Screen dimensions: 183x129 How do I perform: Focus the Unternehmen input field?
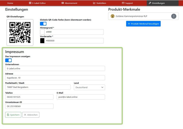pyautogui.click(x=55, y=68)
